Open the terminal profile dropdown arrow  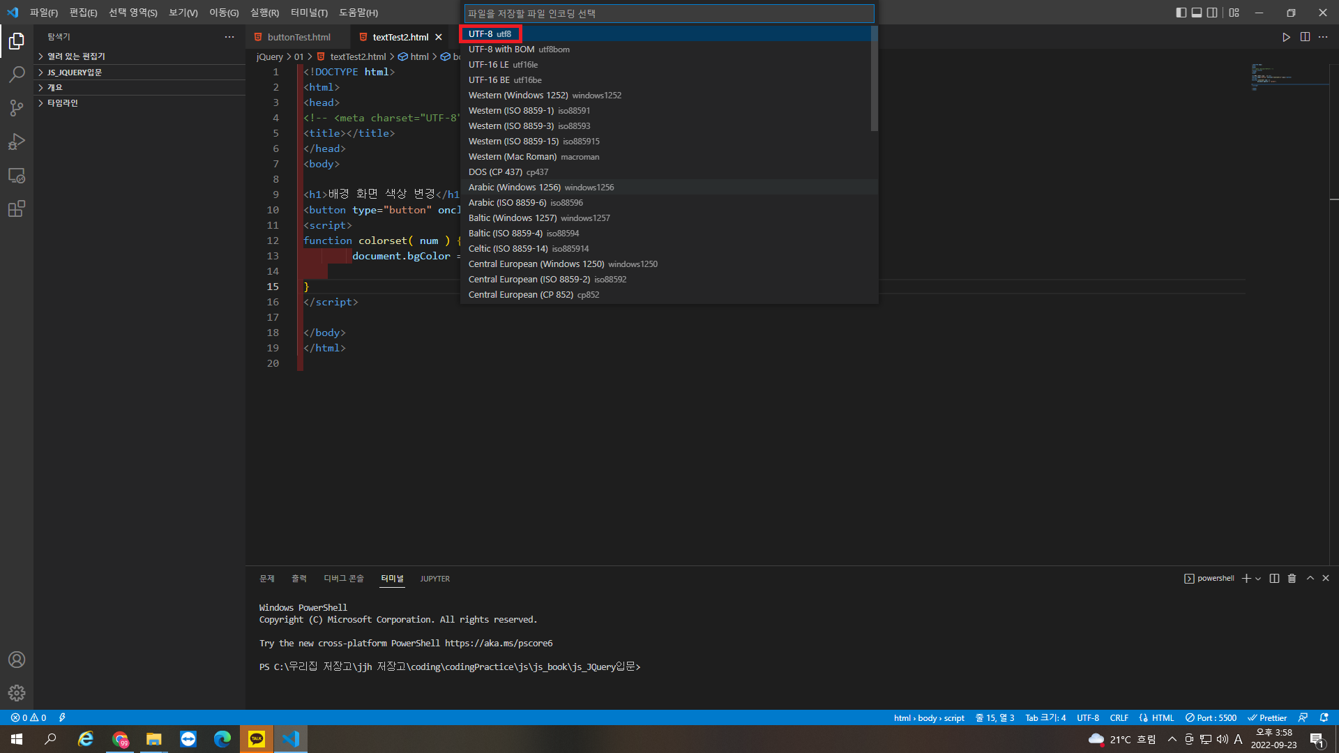click(x=1258, y=579)
